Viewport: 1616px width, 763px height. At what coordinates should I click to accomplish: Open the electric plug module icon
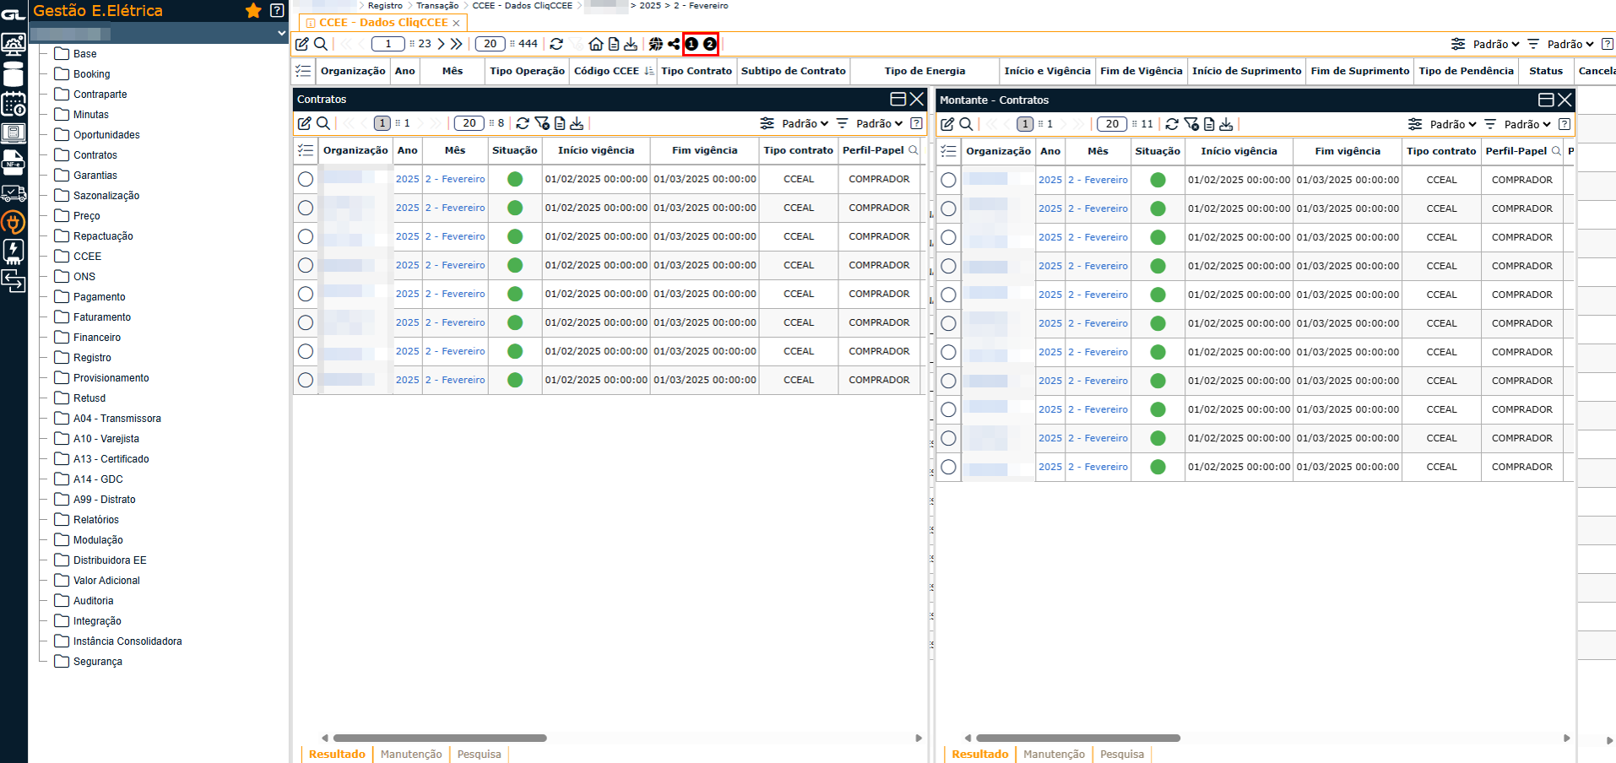(14, 222)
